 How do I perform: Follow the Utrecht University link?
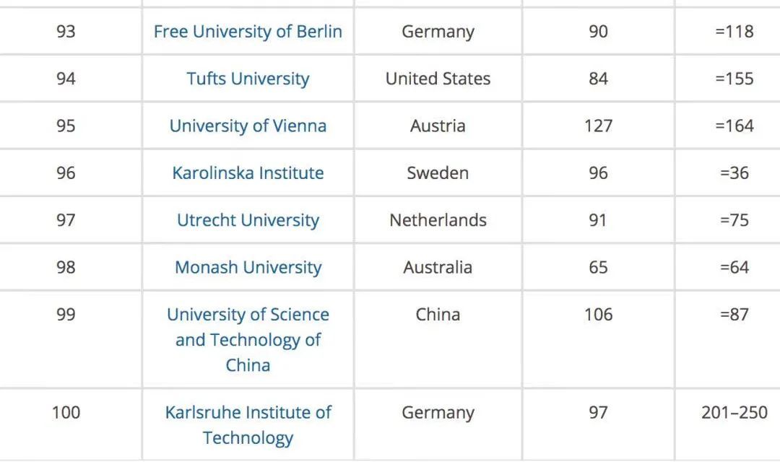click(x=248, y=220)
